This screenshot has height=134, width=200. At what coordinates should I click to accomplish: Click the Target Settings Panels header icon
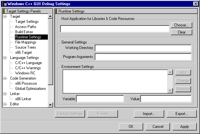pyautogui.click(x=4, y=11)
